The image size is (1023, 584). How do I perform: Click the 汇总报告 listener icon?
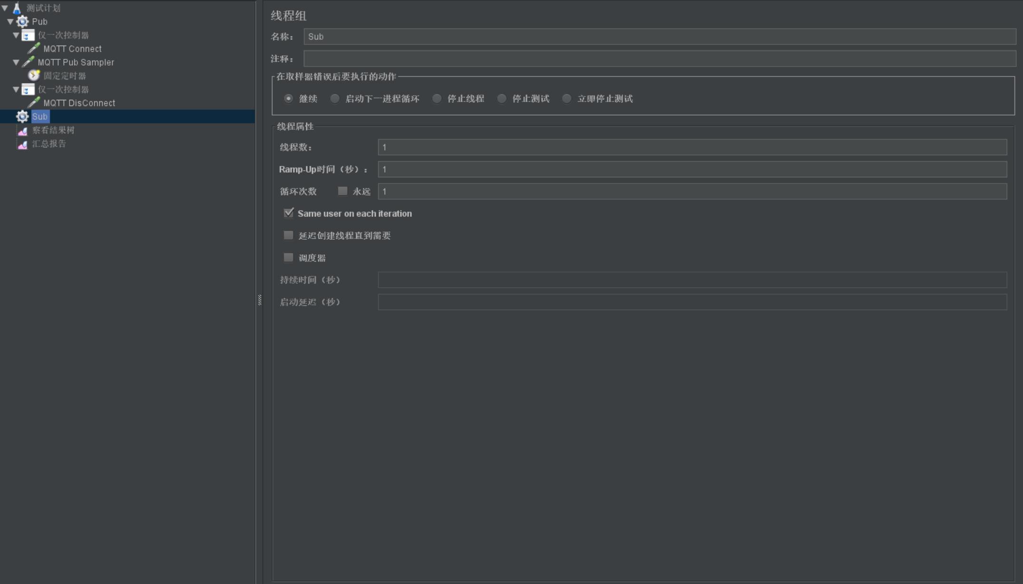click(22, 144)
